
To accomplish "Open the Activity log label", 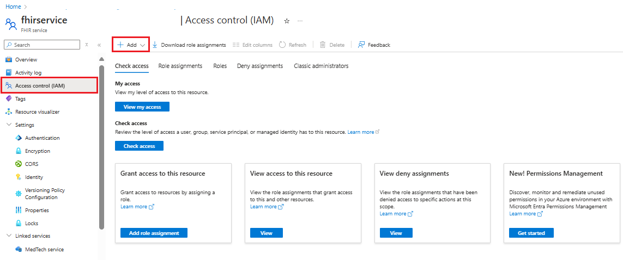I will [x=28, y=73].
